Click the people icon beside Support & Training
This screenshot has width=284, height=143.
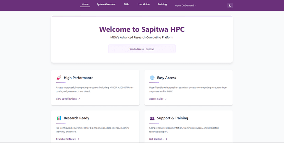click(x=152, y=118)
